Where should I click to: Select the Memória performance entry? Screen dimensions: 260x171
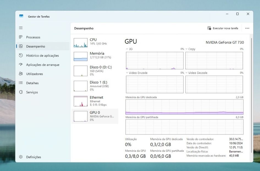tap(95, 57)
